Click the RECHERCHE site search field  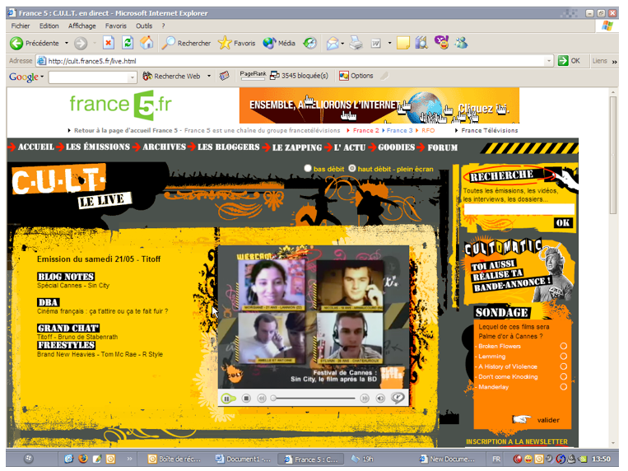[519, 209]
